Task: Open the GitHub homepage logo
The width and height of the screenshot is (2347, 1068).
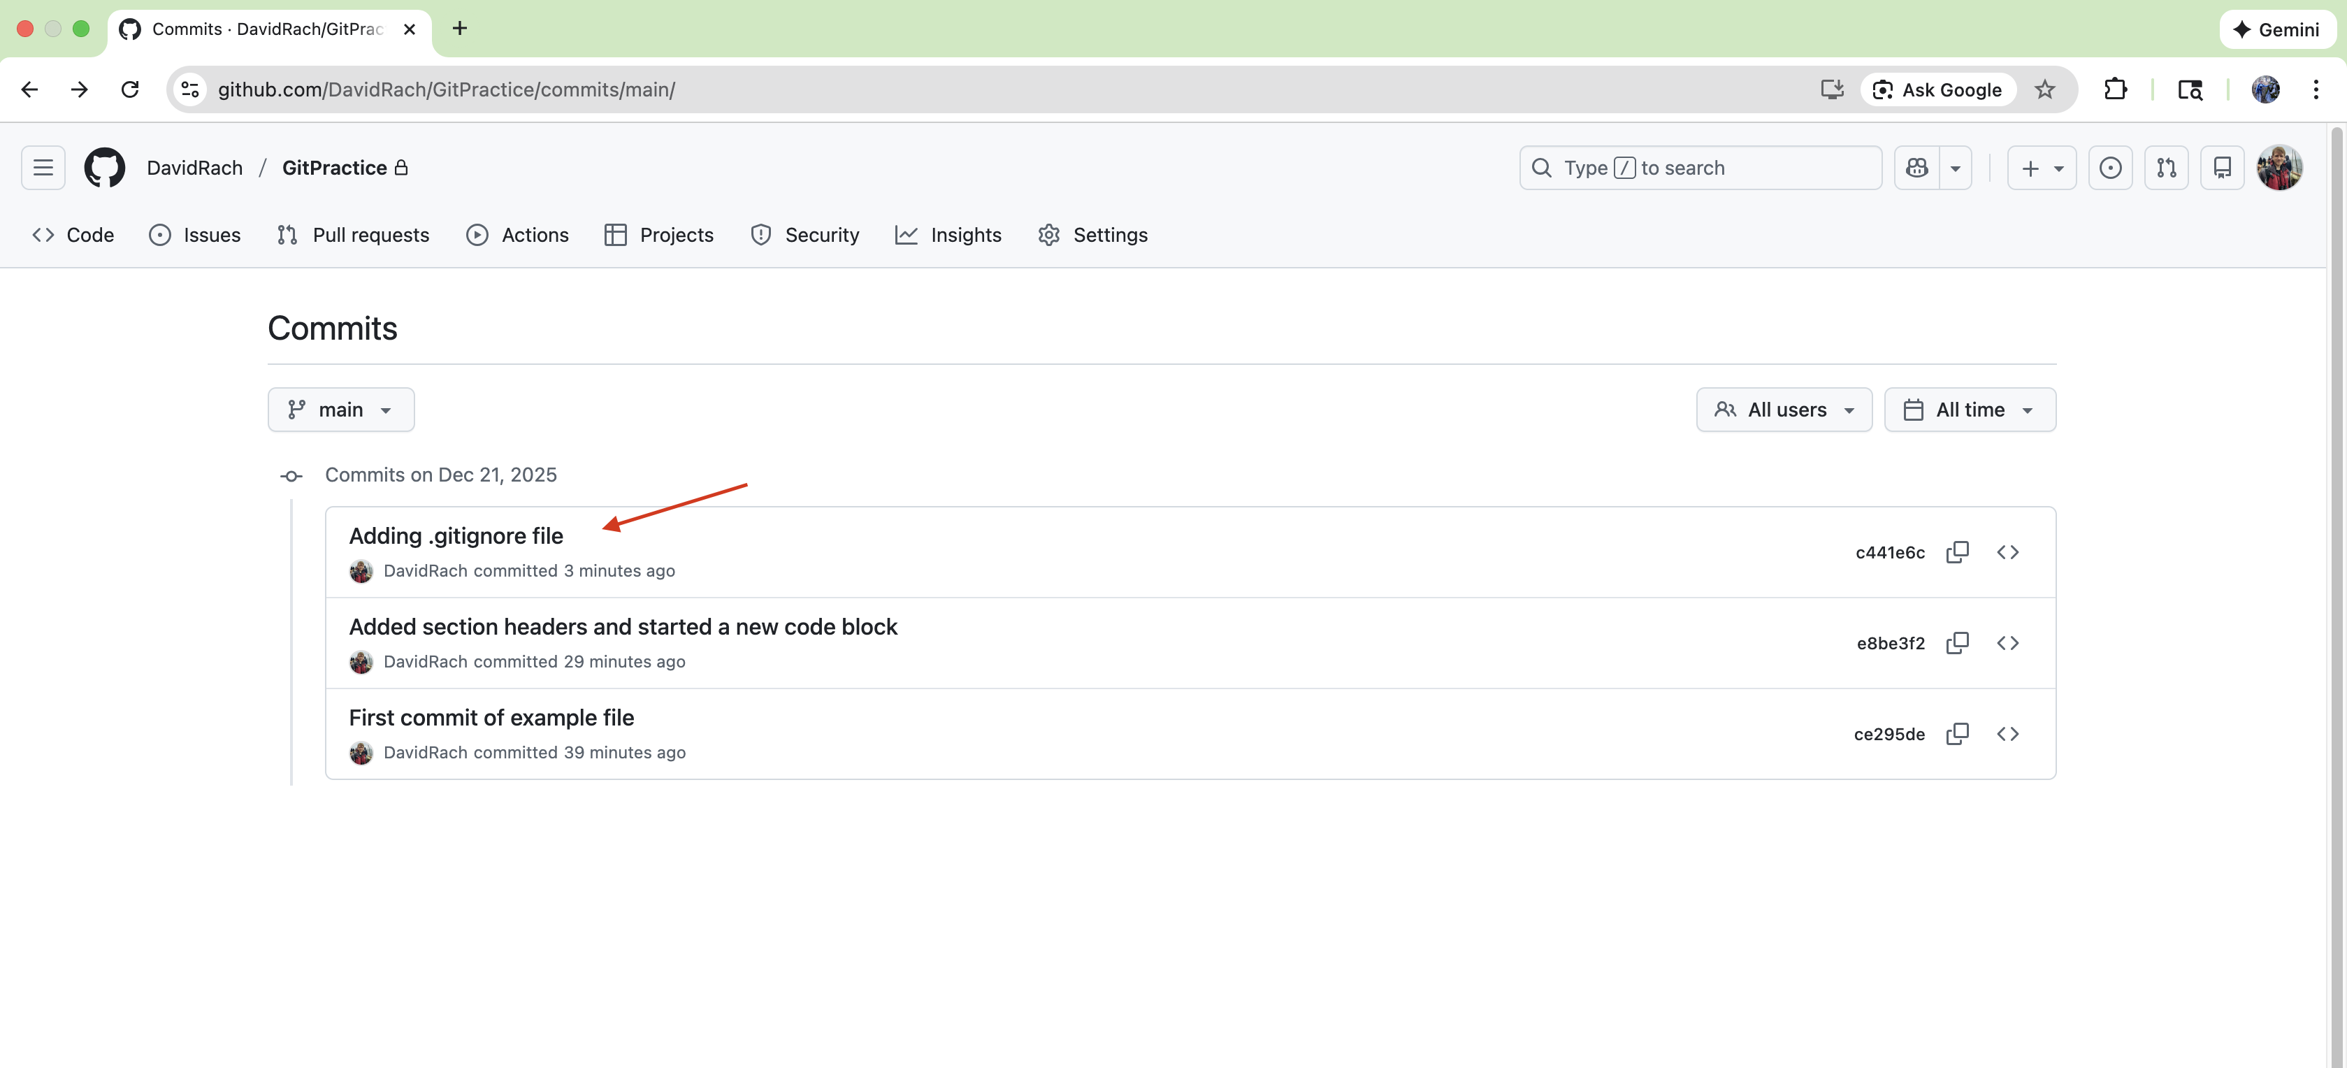Action: (105, 168)
